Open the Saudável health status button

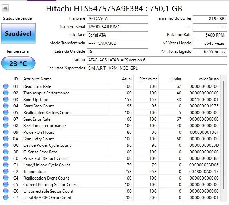tap(18, 33)
